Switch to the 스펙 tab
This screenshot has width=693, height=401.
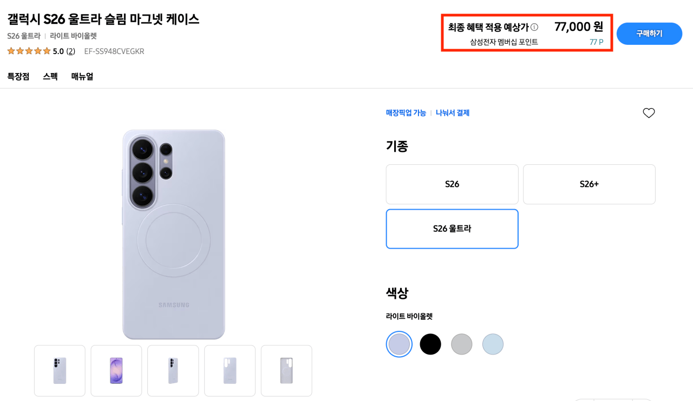[50, 76]
